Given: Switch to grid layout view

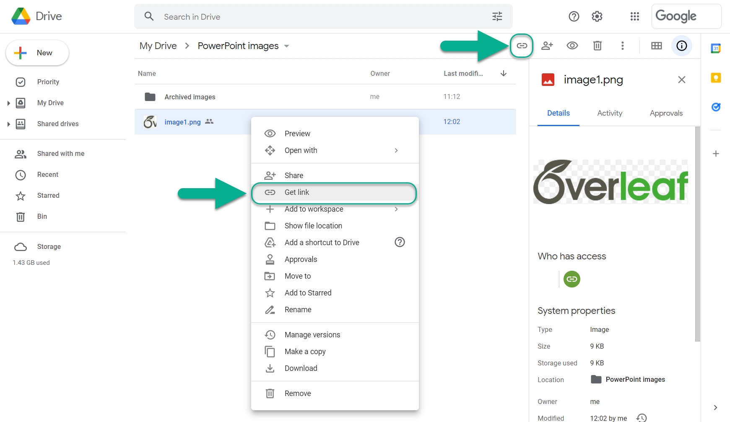Looking at the screenshot, I should [x=656, y=46].
